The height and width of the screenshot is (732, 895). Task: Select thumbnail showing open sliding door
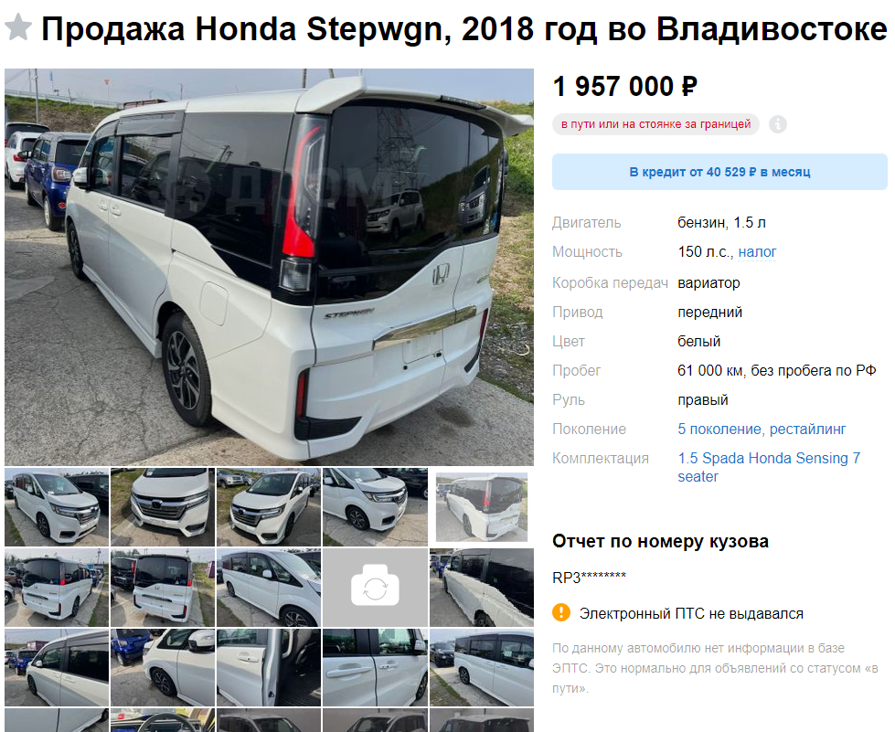click(x=269, y=667)
